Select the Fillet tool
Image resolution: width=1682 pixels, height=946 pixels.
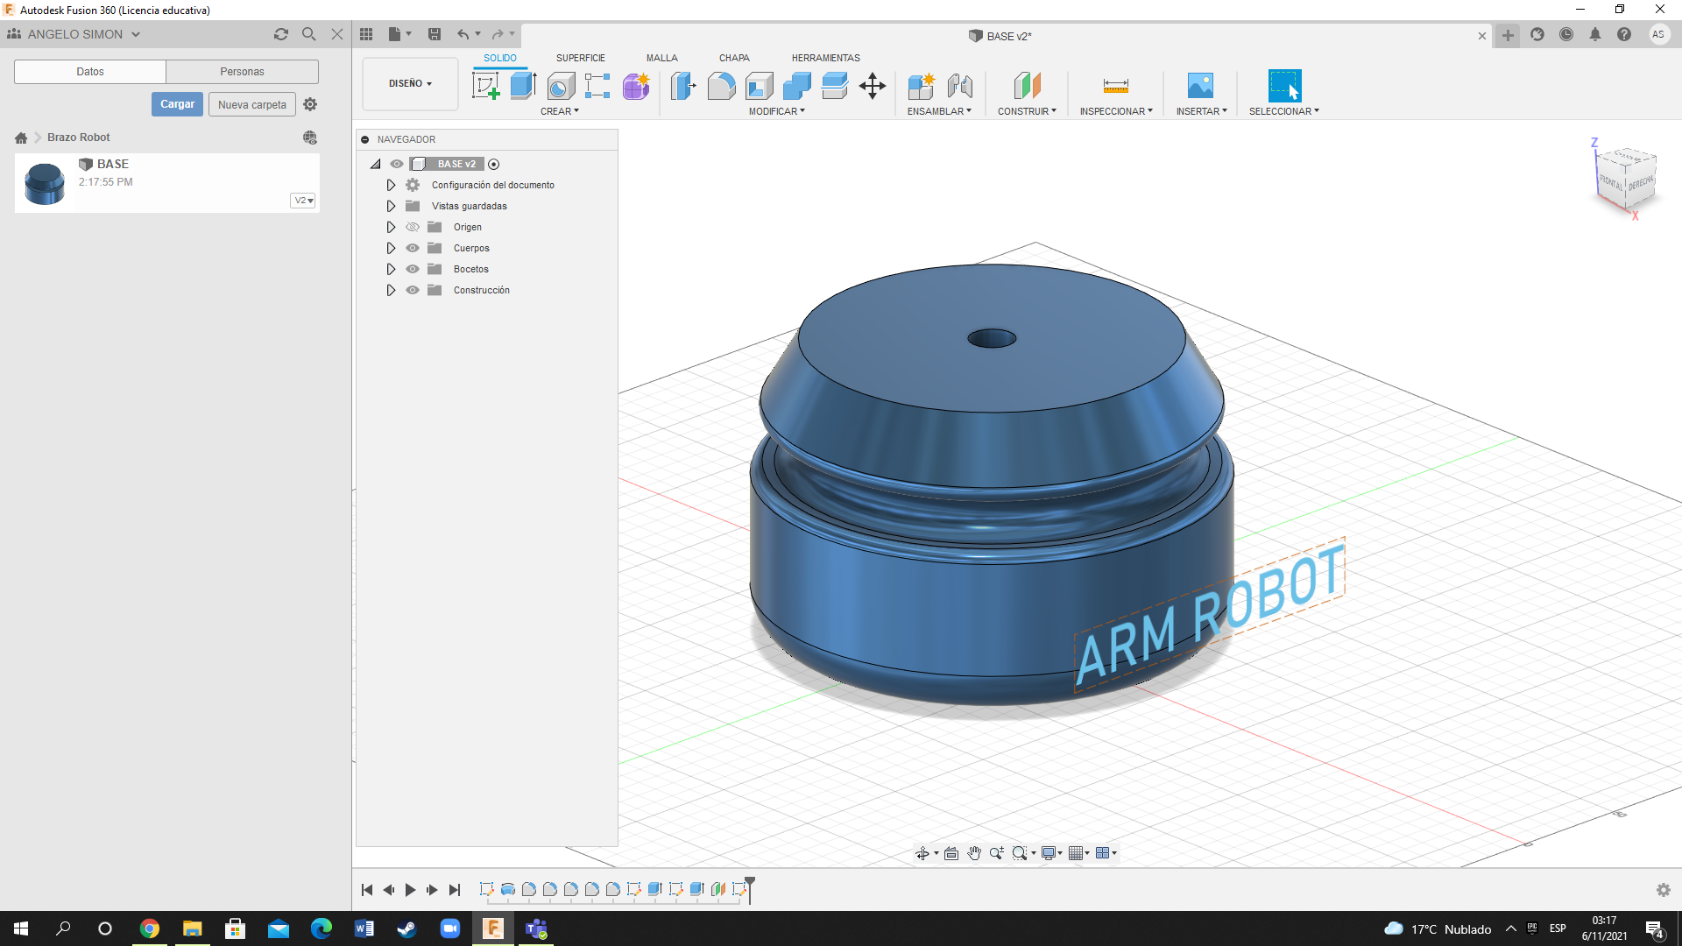[x=721, y=86]
